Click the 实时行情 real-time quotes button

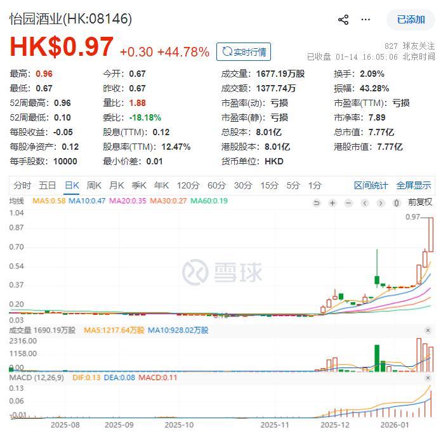[x=244, y=51]
